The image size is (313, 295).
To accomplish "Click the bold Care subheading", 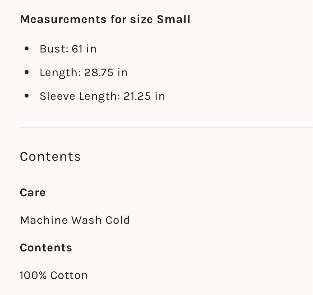I will click(x=32, y=193).
